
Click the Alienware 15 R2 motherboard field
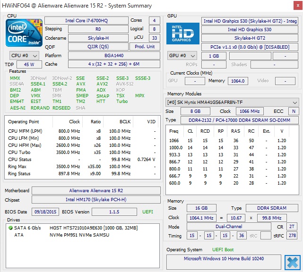tap(96, 190)
